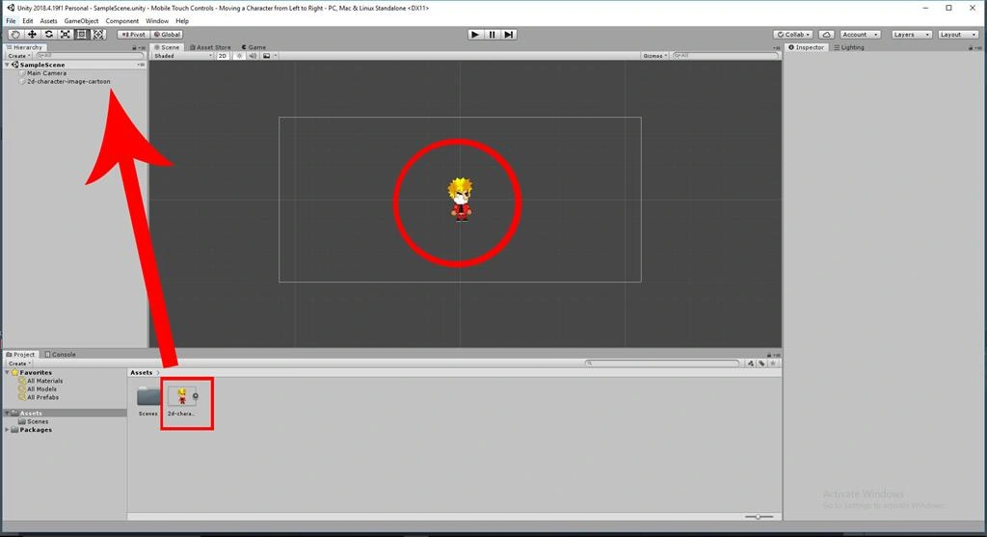Open the Assets menu
This screenshot has width=987, height=537.
point(48,21)
